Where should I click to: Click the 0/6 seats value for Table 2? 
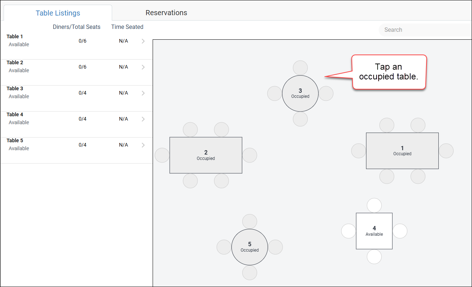[82, 67]
